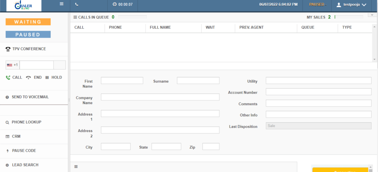Viewport: 378px width, 172px height.
Task: Open the US +1 country code selector
Action: (13, 65)
